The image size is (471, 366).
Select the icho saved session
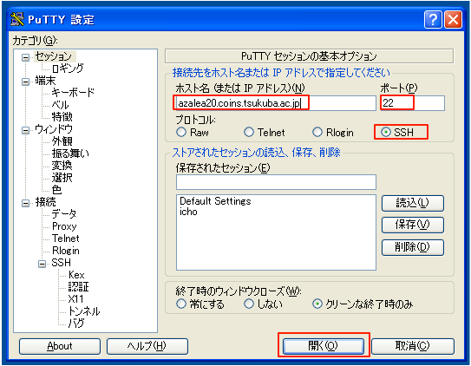188,212
